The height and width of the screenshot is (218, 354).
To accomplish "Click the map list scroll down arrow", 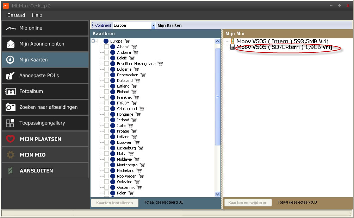I will tap(217, 194).
